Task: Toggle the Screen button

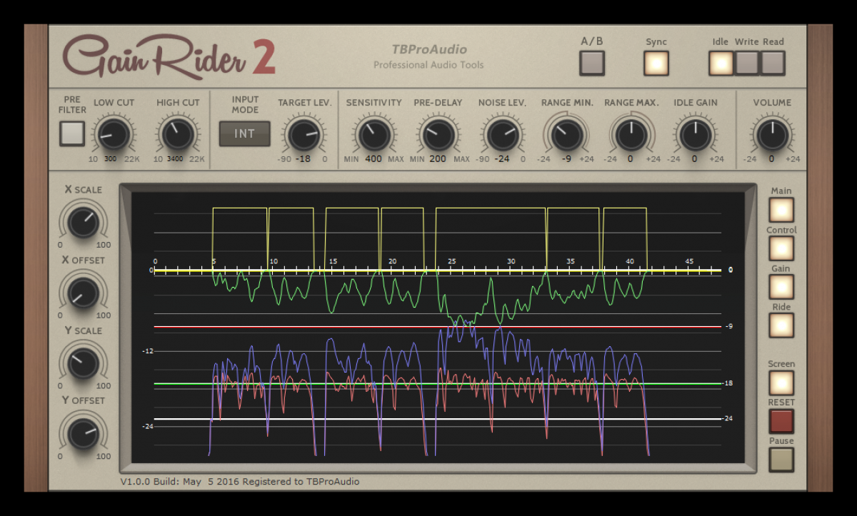Action: (781, 383)
